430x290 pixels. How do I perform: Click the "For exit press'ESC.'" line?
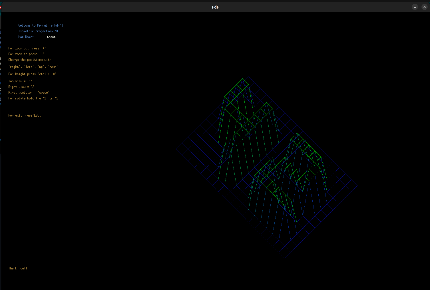click(25, 115)
